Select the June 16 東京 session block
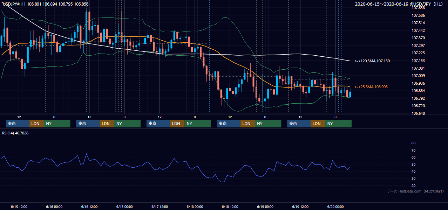 88,124
